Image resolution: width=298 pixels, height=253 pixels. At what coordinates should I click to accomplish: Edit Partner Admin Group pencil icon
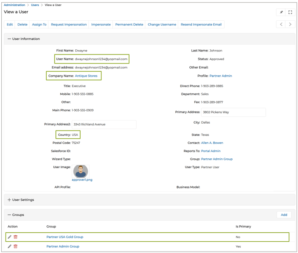10,247
